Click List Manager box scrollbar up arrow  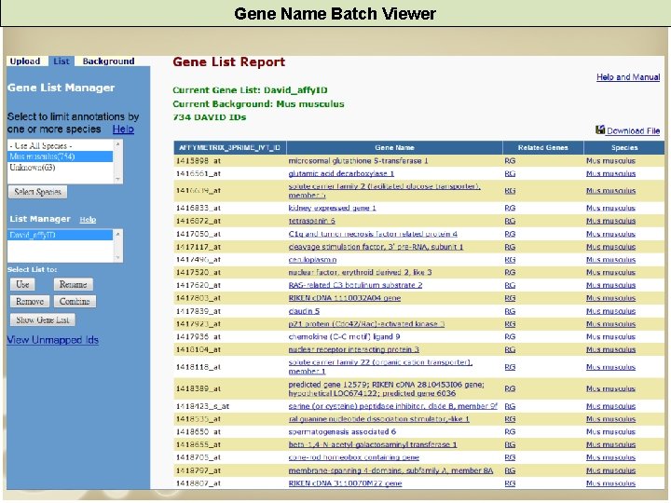click(118, 234)
